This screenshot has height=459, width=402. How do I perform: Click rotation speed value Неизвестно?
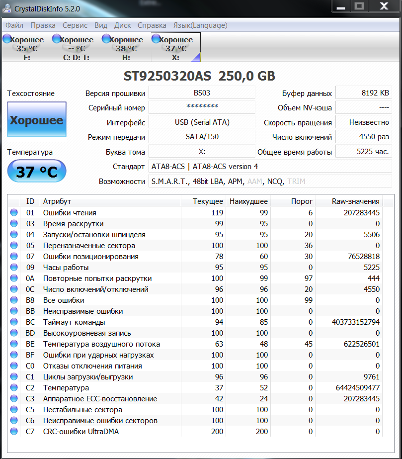364,122
